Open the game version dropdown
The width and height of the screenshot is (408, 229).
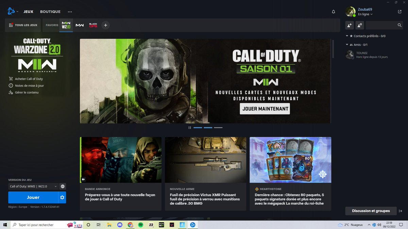[x=33, y=186]
